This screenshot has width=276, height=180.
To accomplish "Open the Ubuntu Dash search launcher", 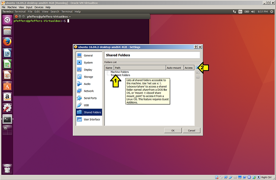I will point(7,20).
